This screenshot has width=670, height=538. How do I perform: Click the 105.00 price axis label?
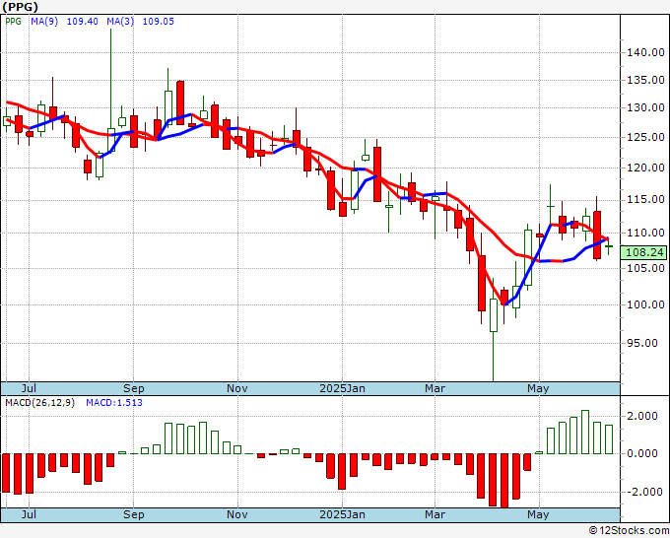645,268
